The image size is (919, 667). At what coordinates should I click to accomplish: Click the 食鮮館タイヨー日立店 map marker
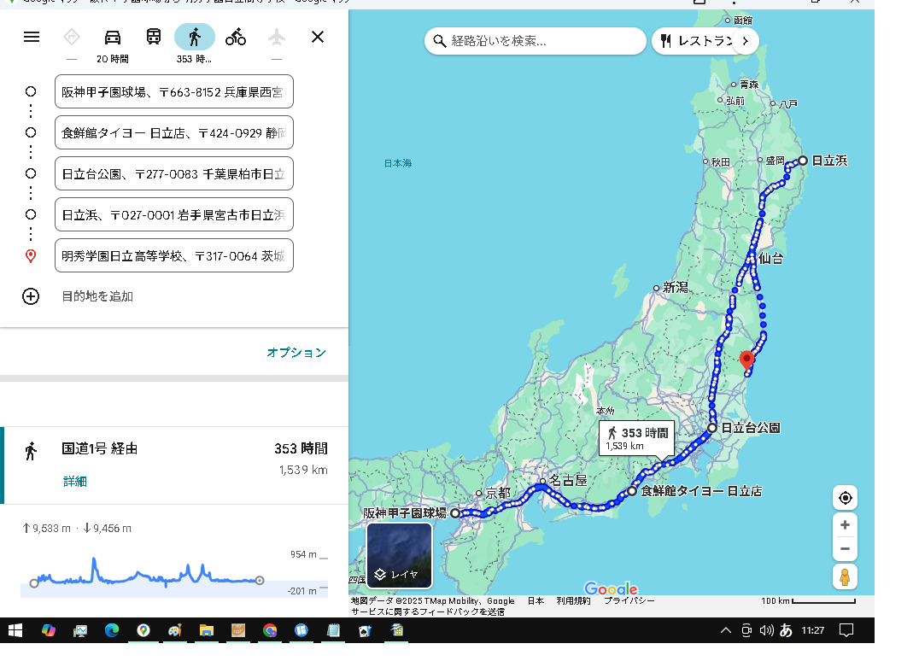point(632,491)
